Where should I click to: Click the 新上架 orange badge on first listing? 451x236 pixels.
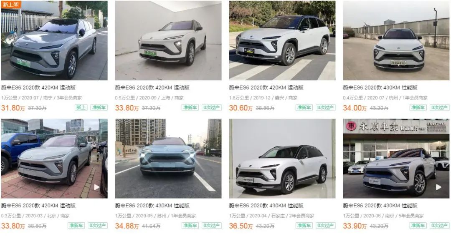coord(11,4)
